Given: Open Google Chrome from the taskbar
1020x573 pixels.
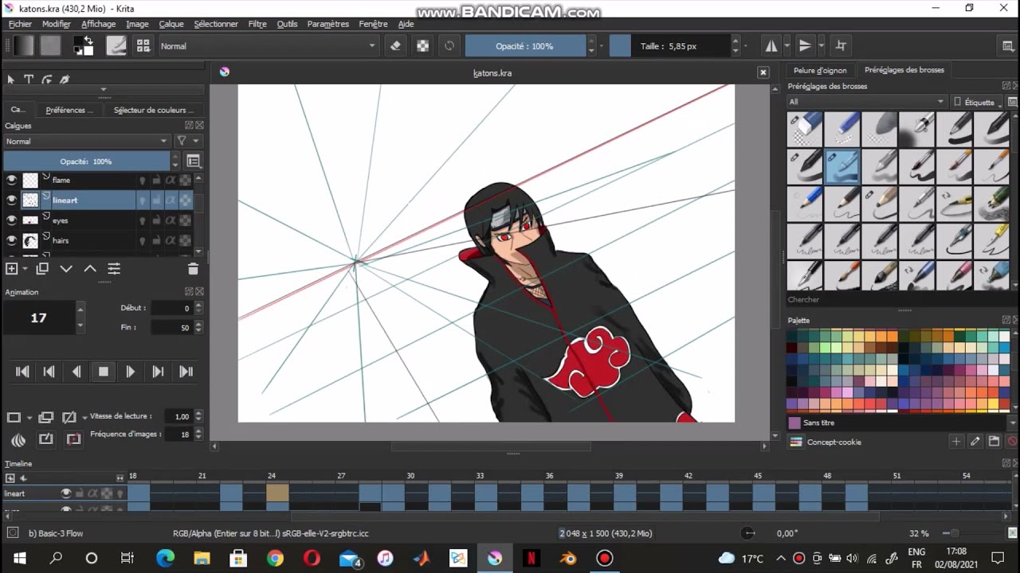Looking at the screenshot, I should (x=275, y=558).
